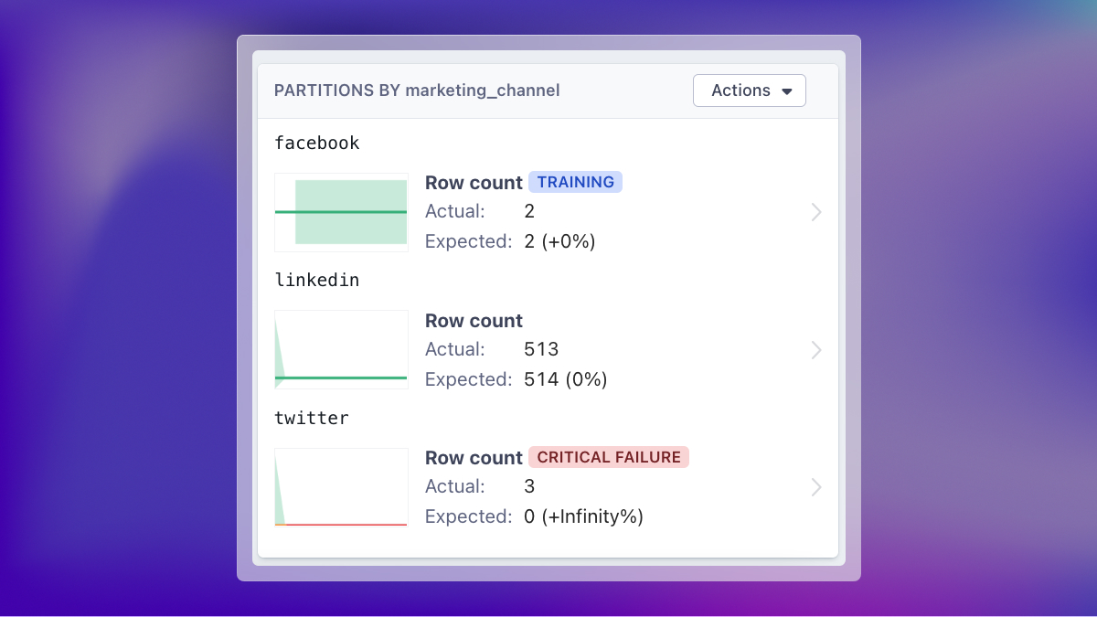1097x617 pixels.
Task: Select the facebook partition name
Action: tap(317, 143)
